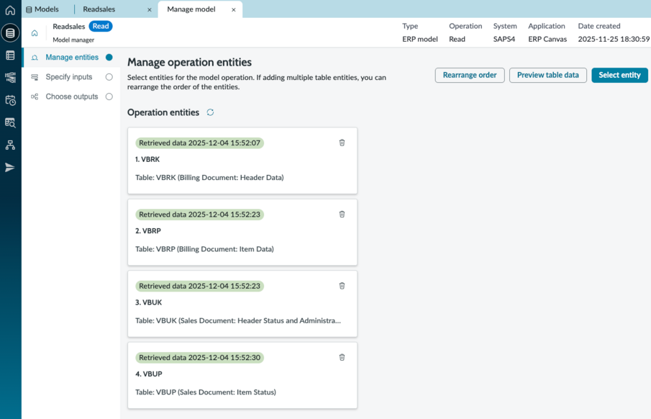Select the 1. VBRK entity title

147,159
